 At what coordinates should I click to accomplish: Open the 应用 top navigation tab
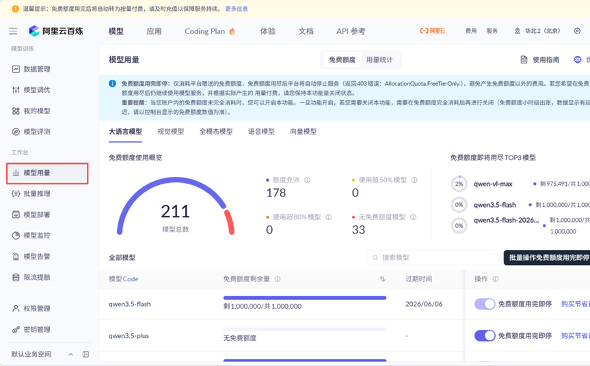pyautogui.click(x=154, y=31)
